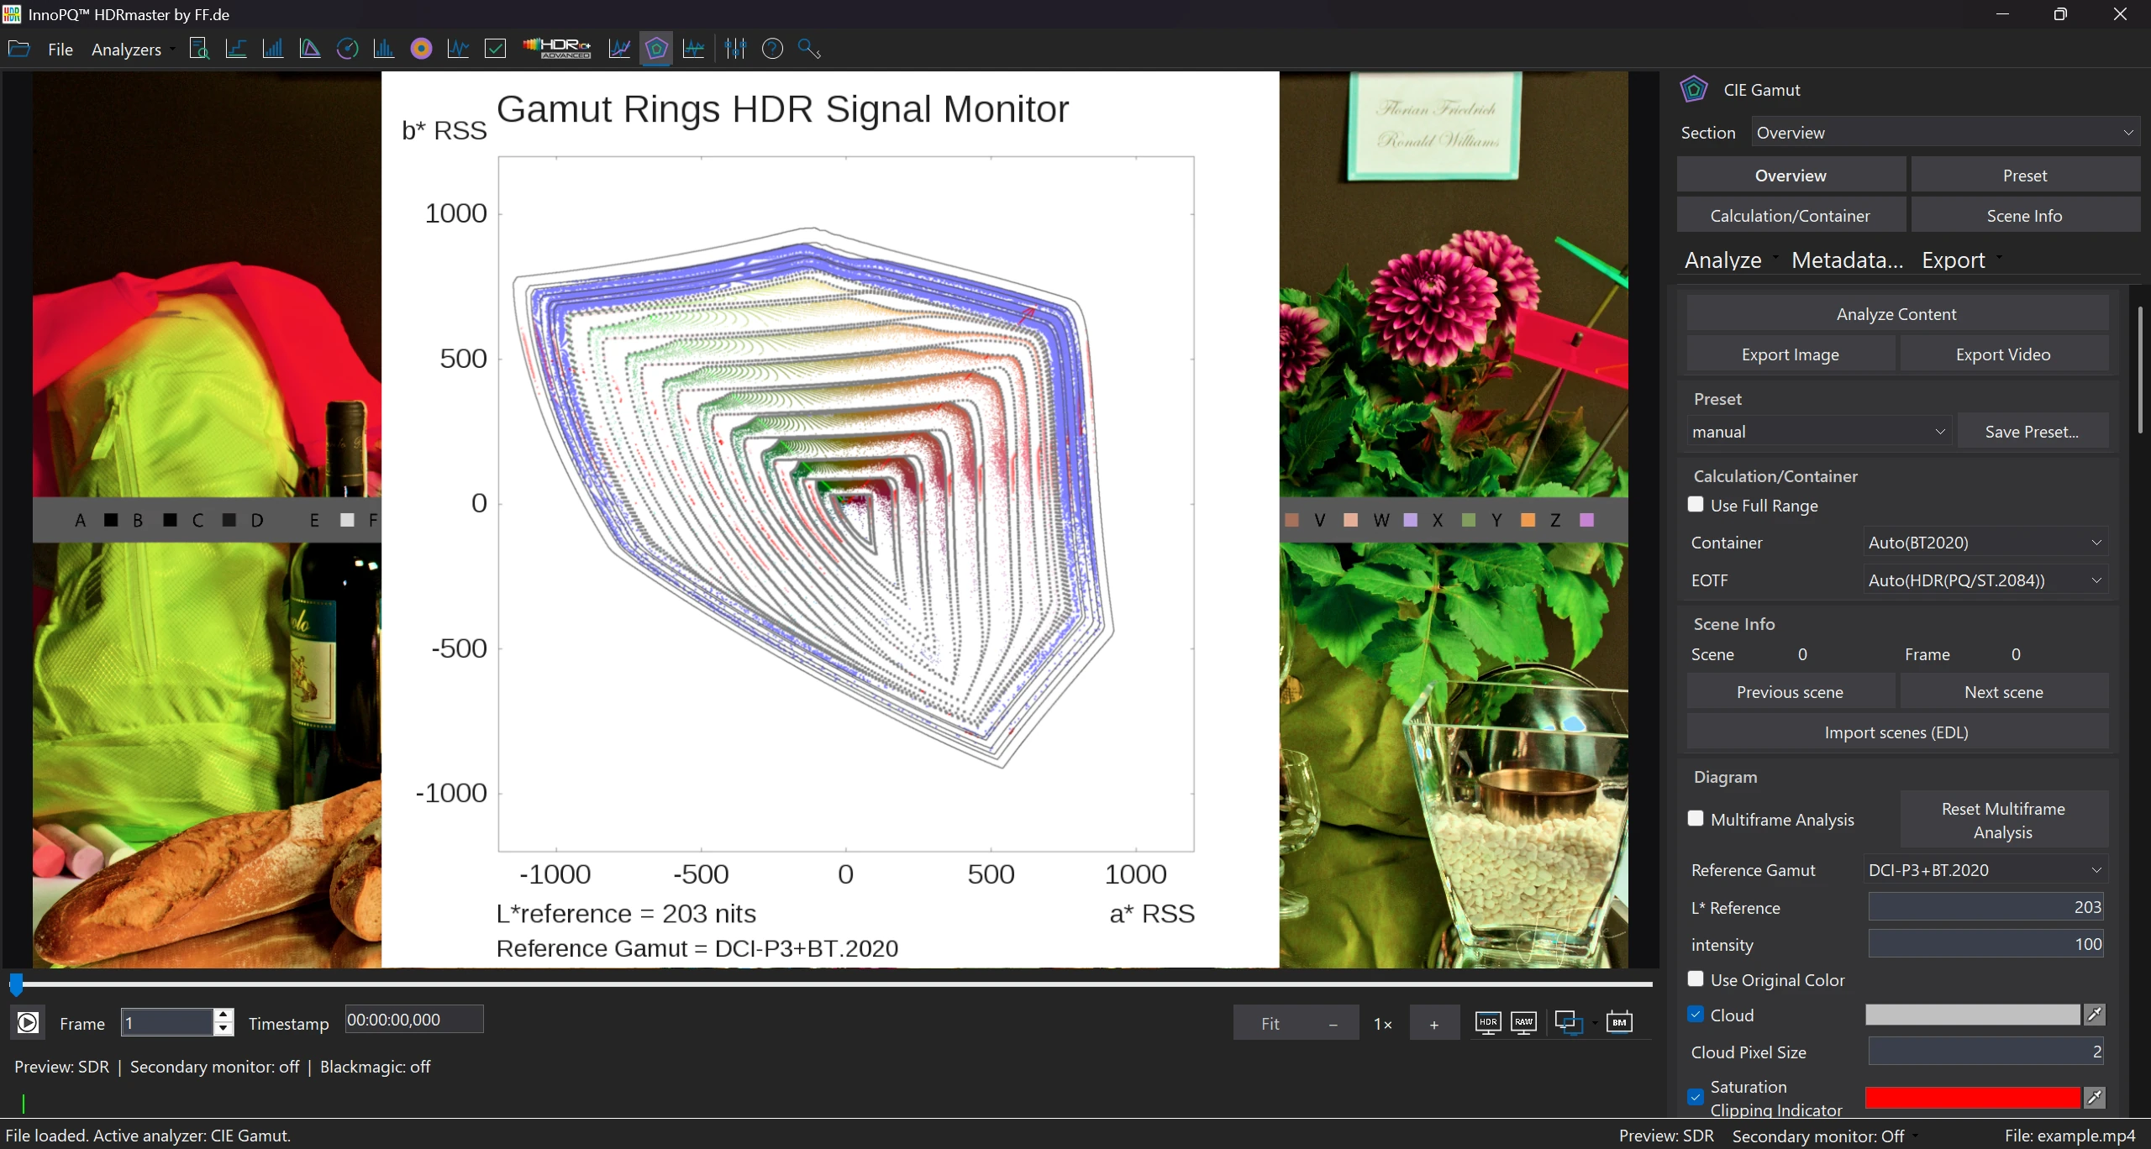Select the waveform line analyzer icon

(458, 49)
